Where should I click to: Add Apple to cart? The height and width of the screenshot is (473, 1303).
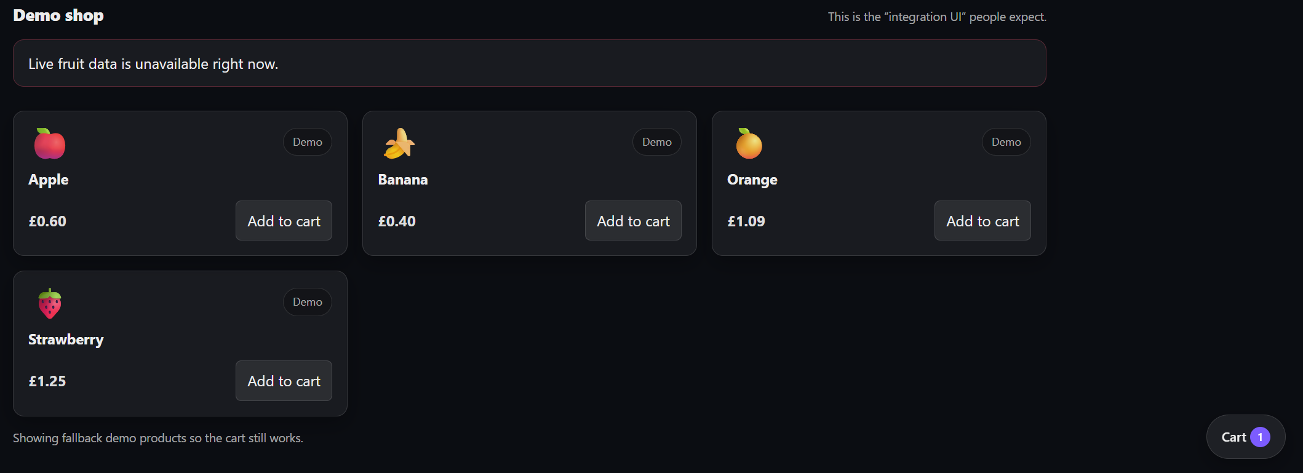(284, 221)
